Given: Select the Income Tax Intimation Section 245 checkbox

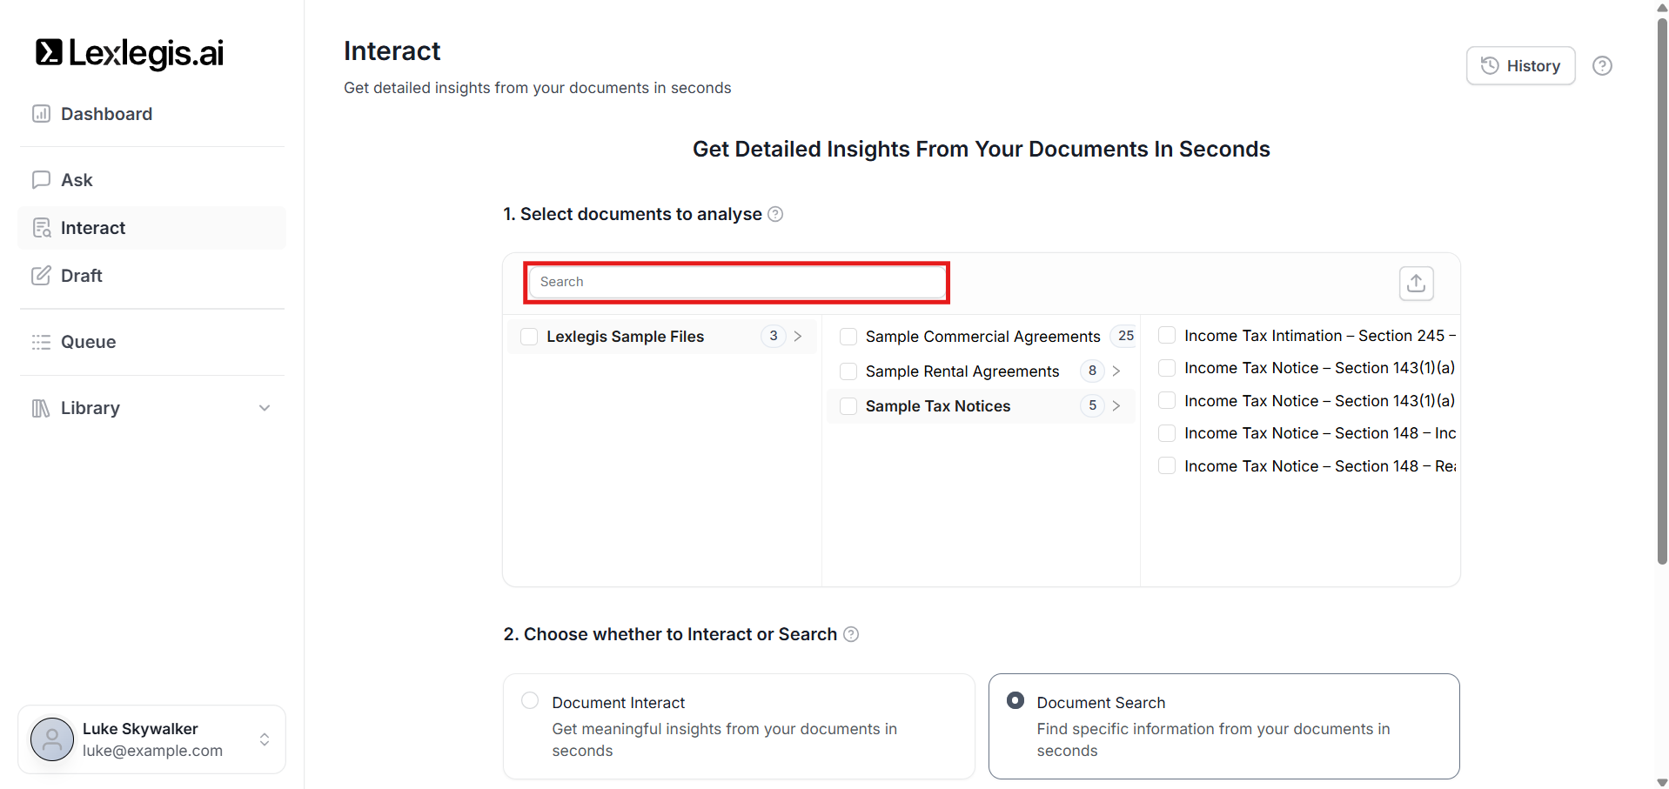Looking at the screenshot, I should (1167, 336).
